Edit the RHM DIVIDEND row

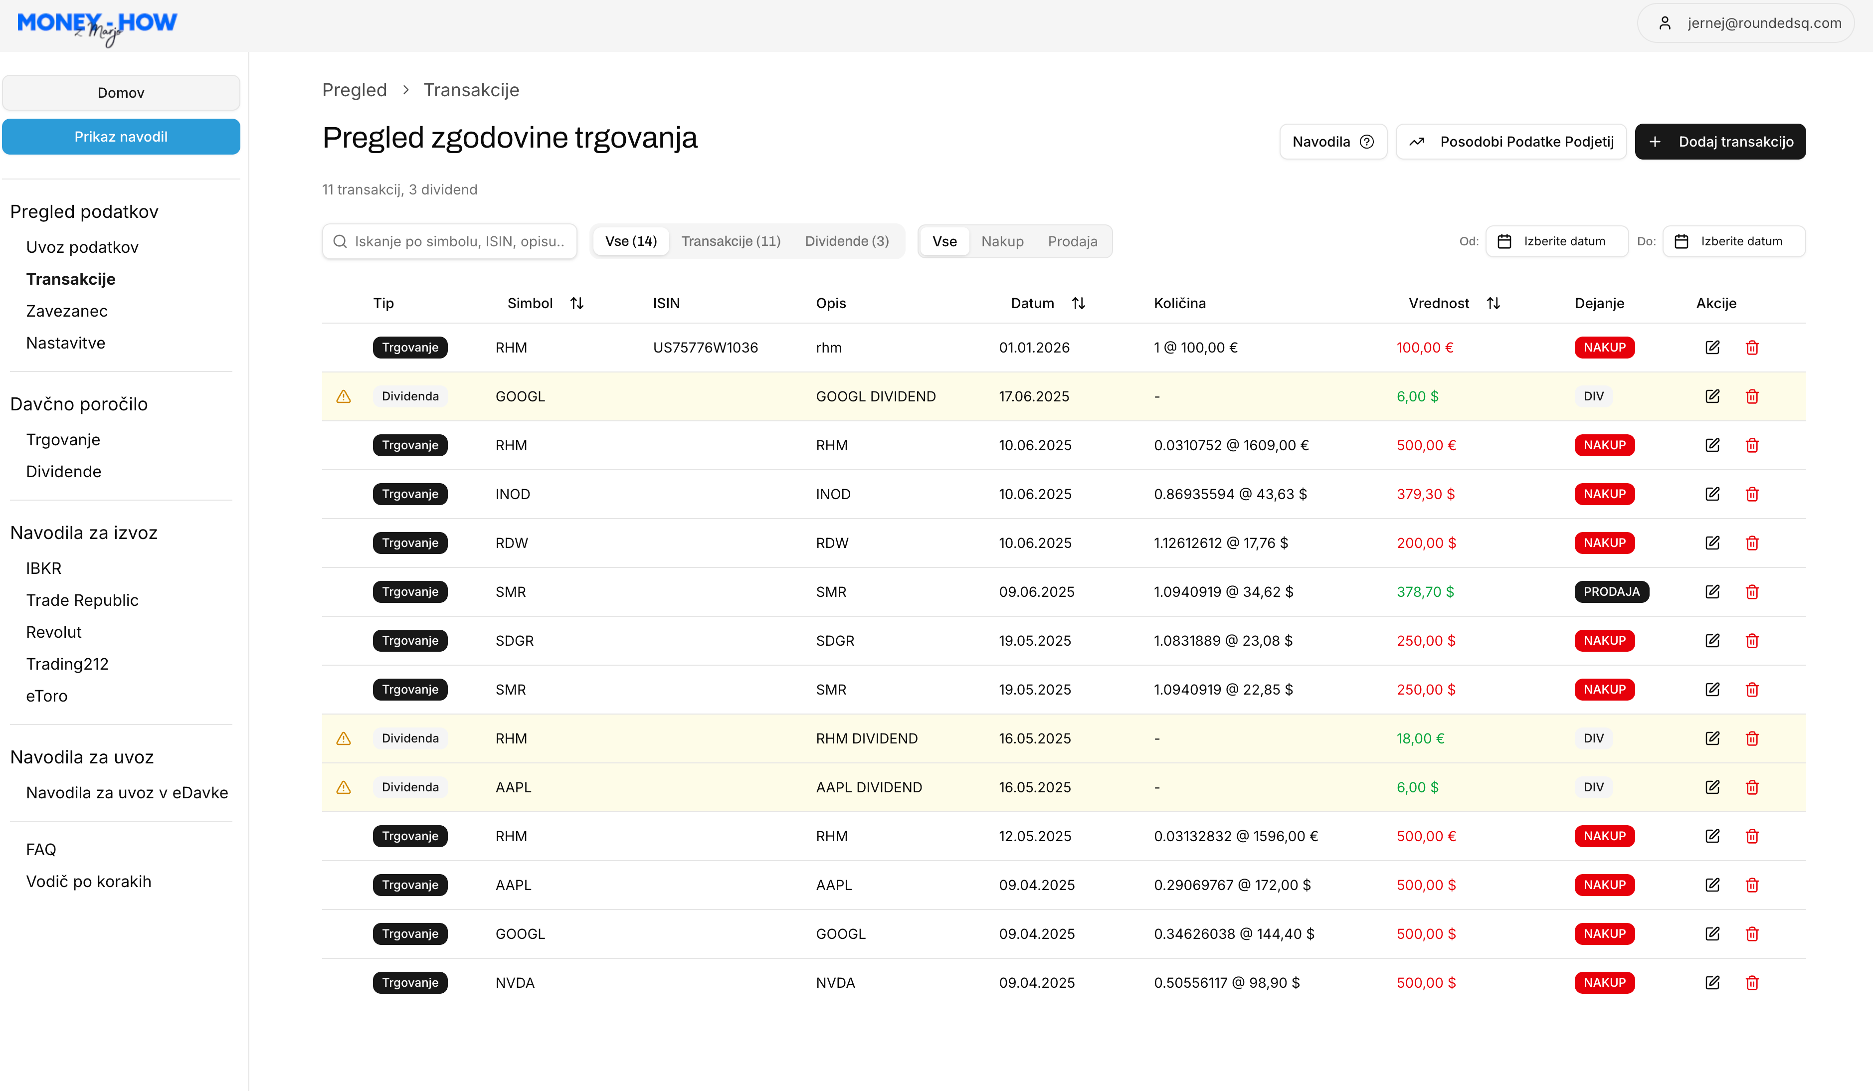[1712, 738]
